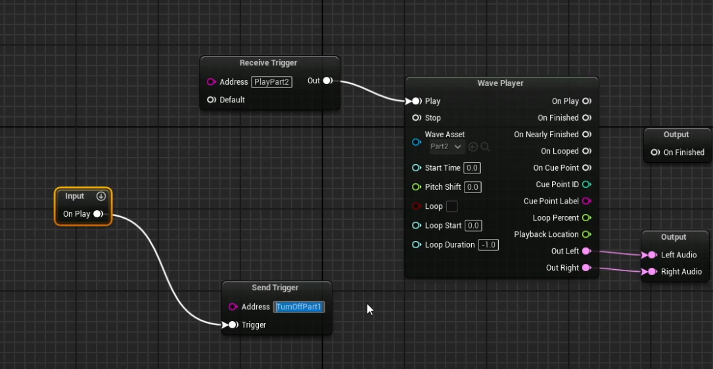This screenshot has width=713, height=369.
Task: Select the Receive Trigger node title
Action: coord(268,63)
